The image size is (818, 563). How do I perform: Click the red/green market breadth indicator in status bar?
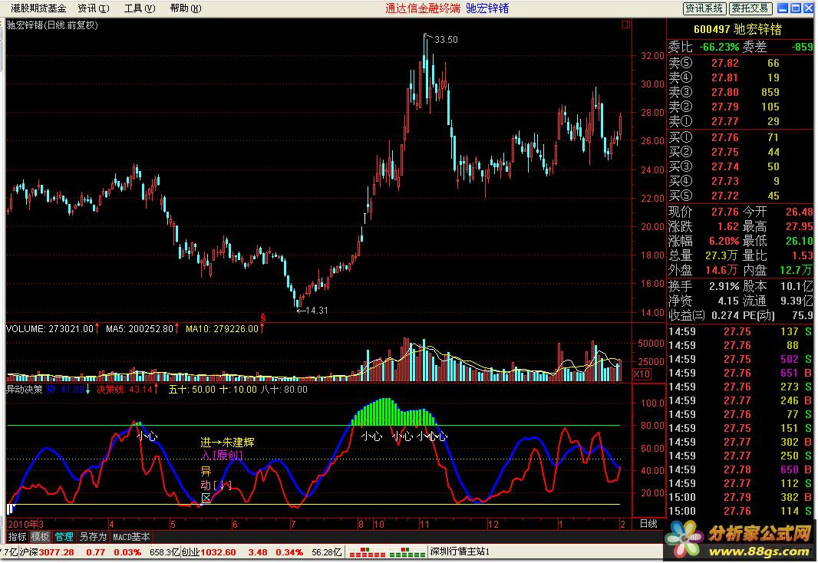click(387, 552)
